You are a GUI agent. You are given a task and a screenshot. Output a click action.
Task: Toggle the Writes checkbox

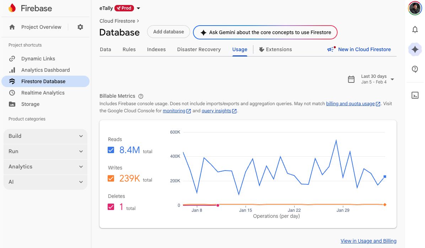pos(111,178)
